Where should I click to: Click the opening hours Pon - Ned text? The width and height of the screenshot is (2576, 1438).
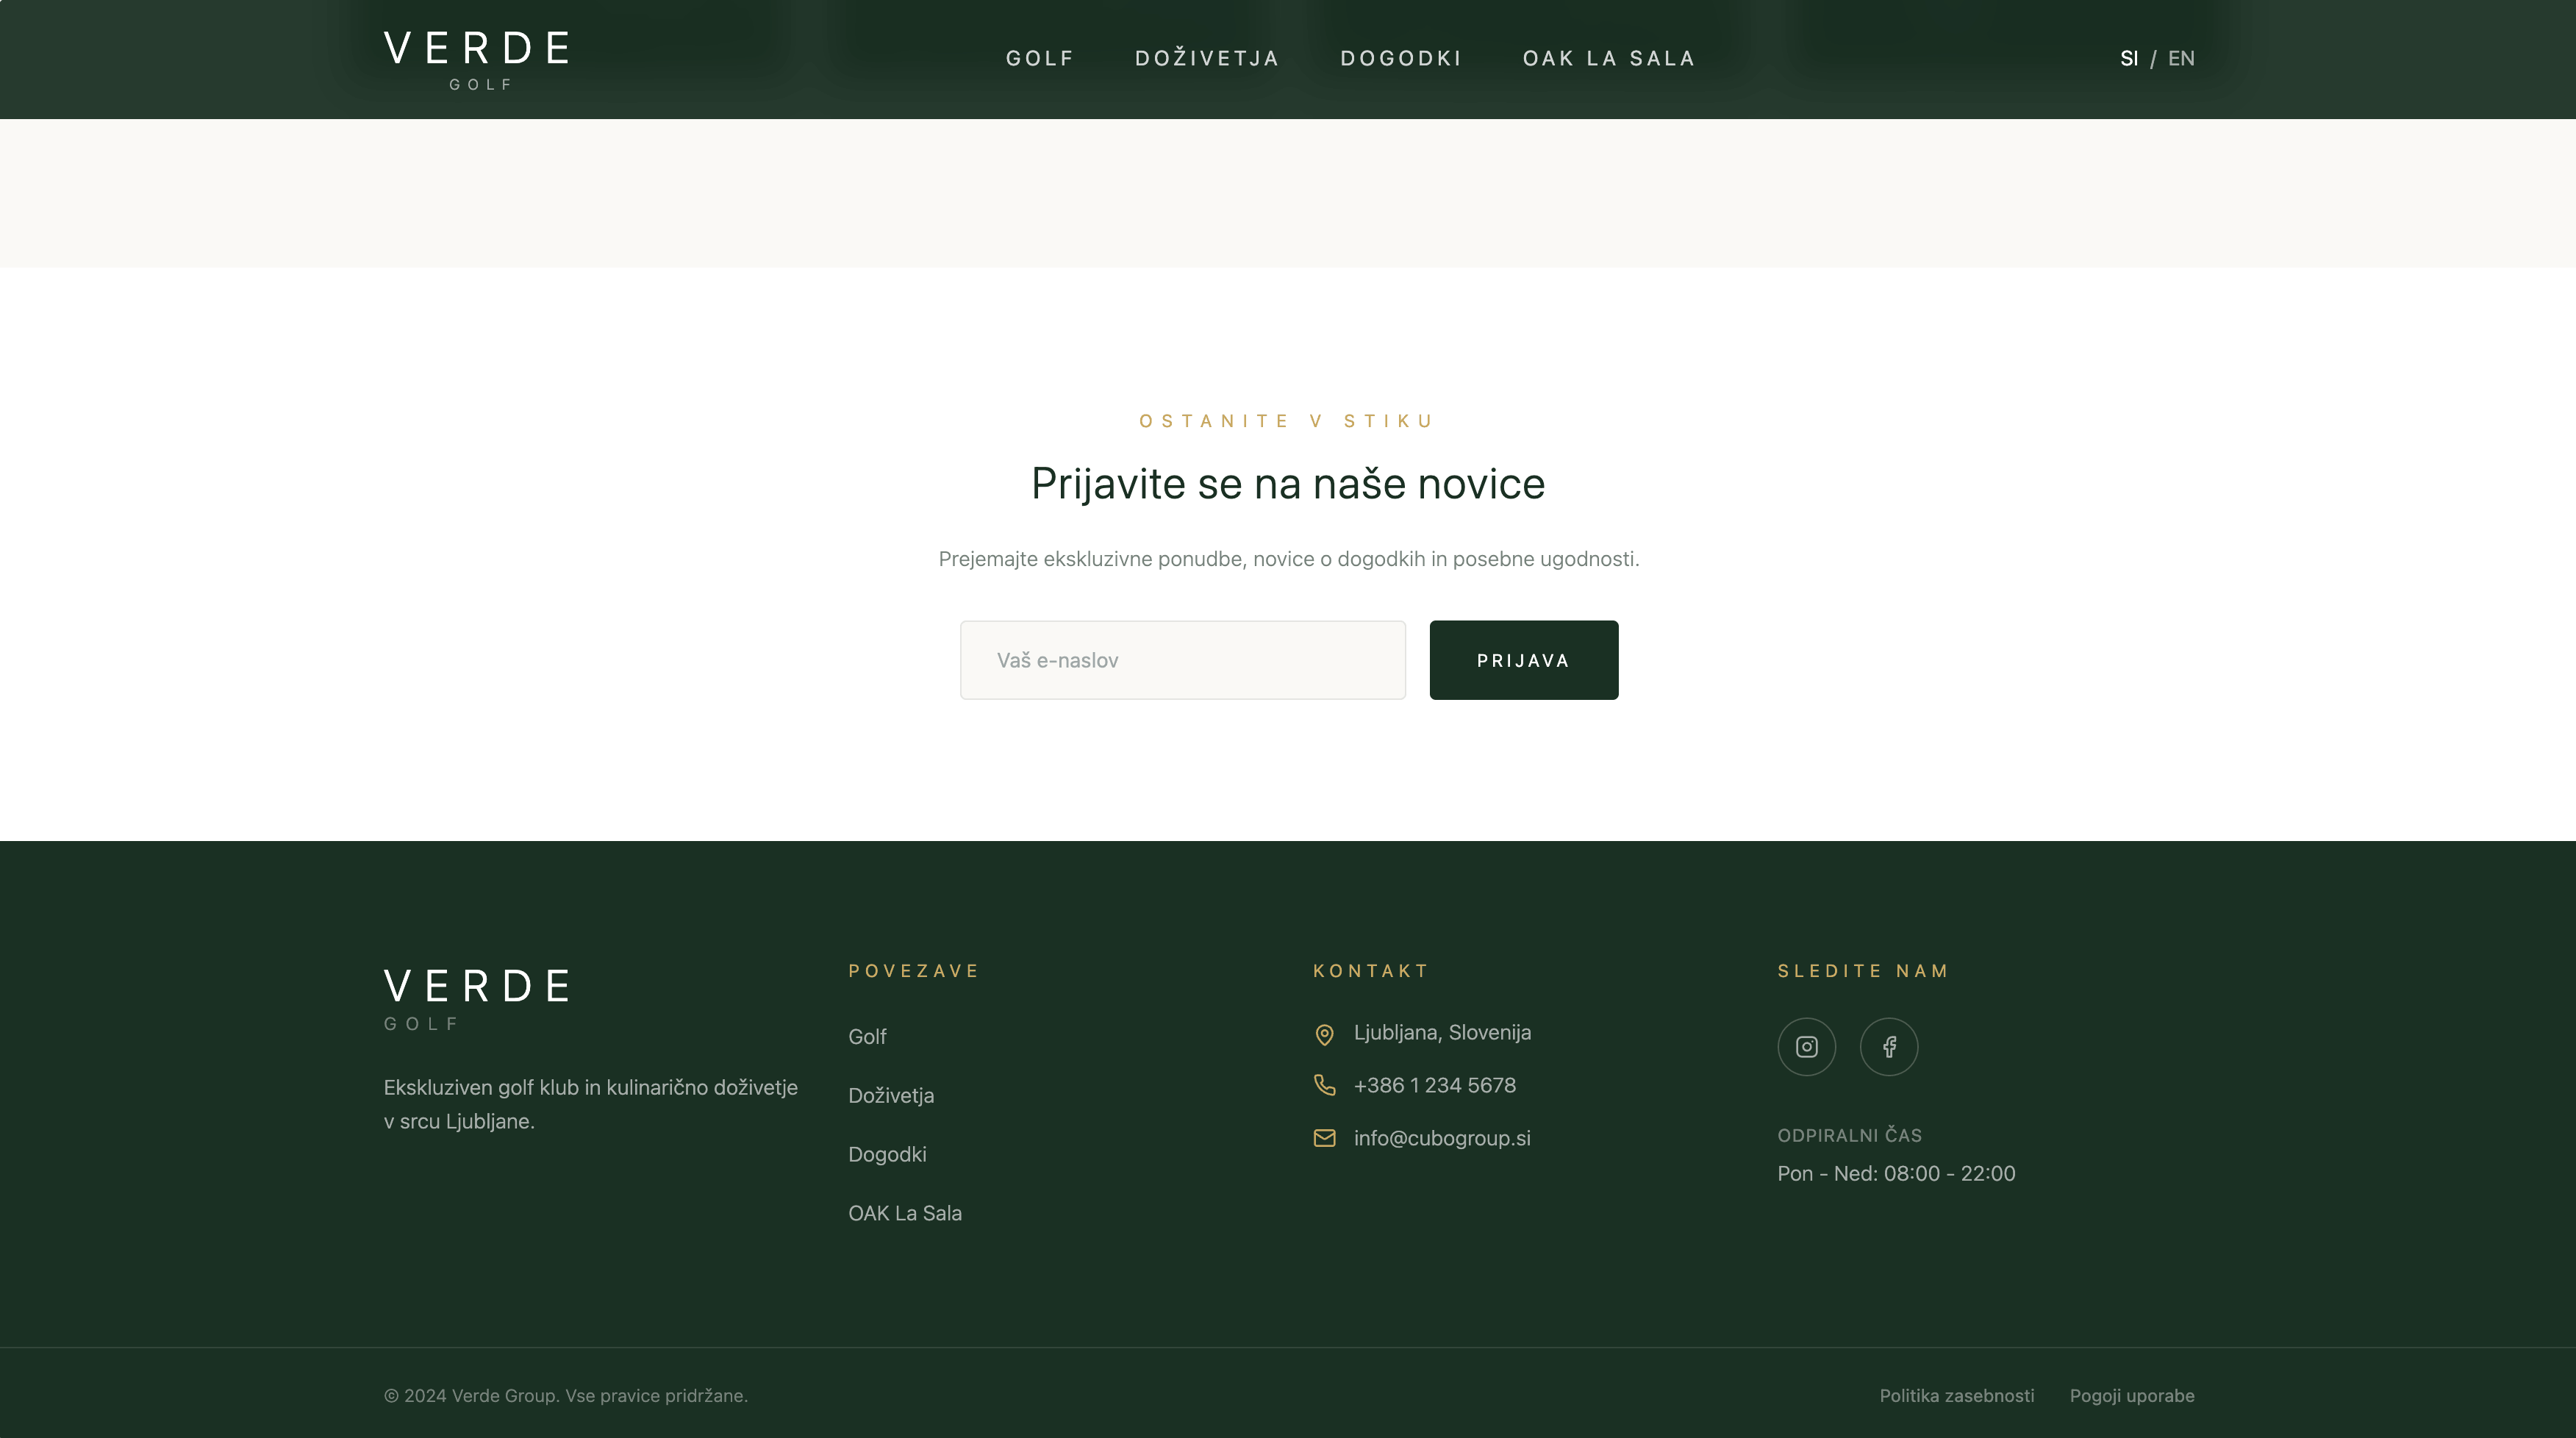pos(1896,1173)
